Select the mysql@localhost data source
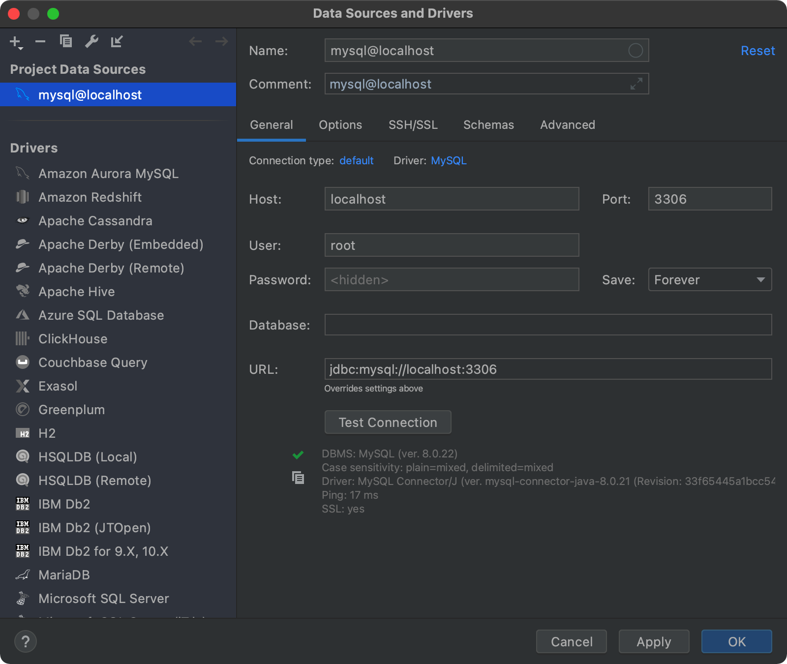 coord(118,94)
